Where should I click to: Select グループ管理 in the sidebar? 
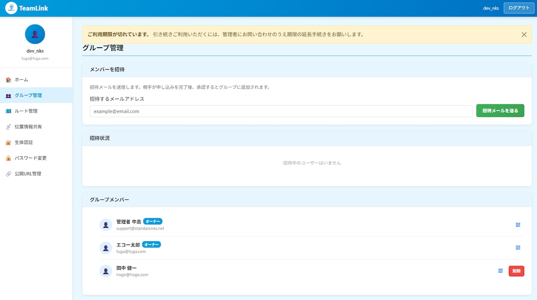tap(36, 96)
